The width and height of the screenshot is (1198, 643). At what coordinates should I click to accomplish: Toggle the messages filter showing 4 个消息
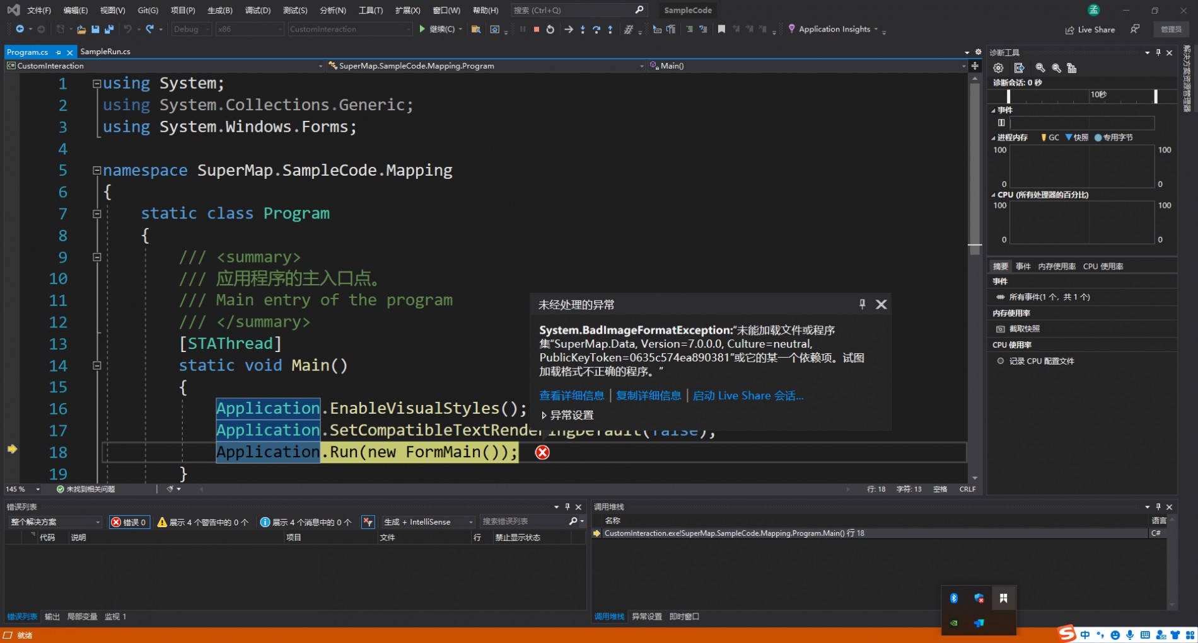point(306,522)
